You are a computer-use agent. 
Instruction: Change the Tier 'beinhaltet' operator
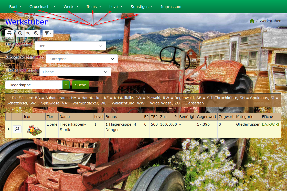point(24,44)
